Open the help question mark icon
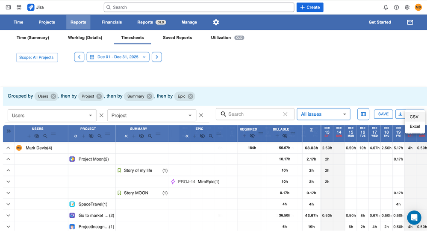The width and height of the screenshot is (427, 231). (x=396, y=7)
